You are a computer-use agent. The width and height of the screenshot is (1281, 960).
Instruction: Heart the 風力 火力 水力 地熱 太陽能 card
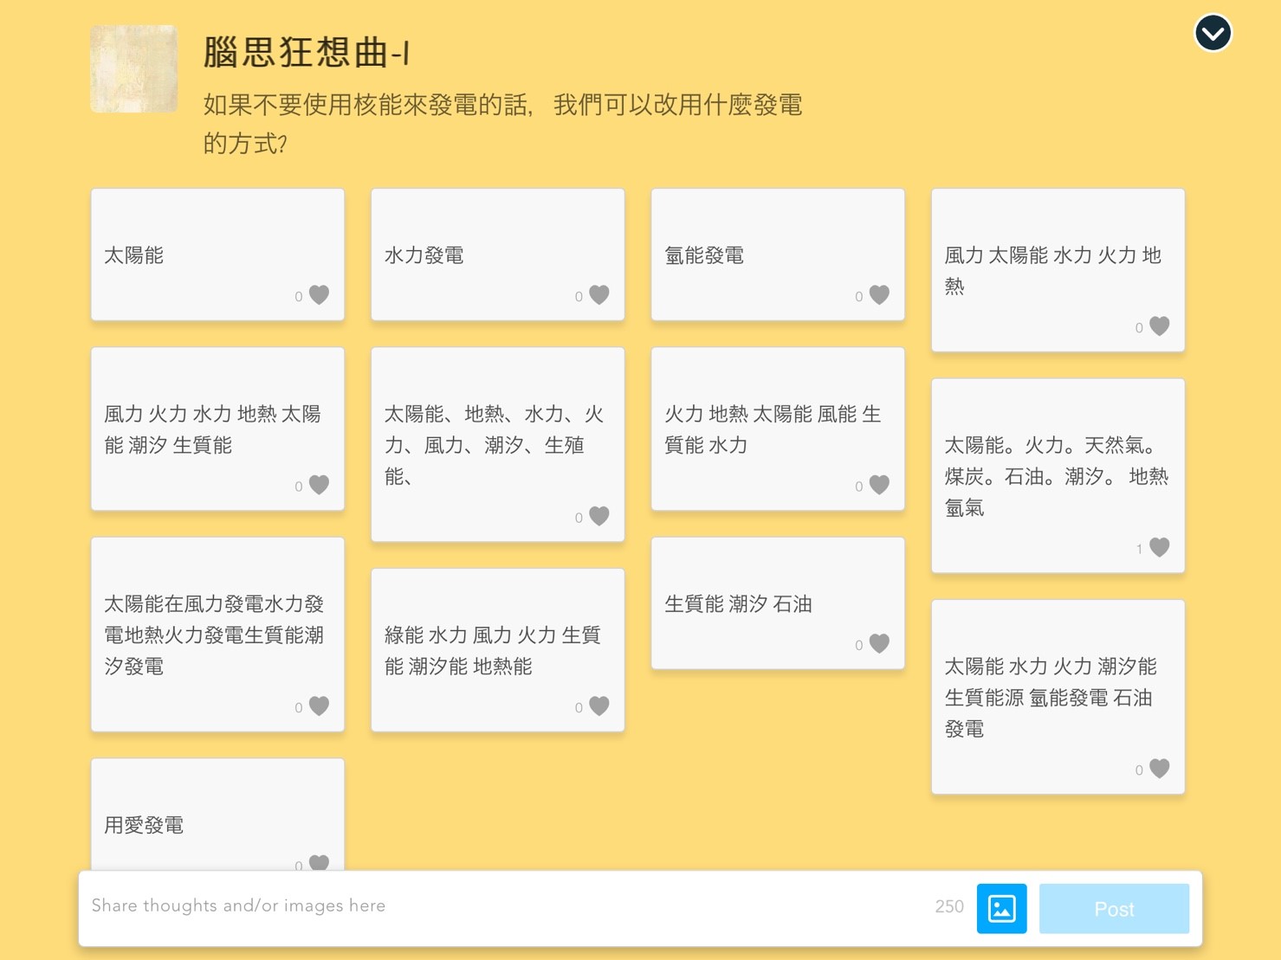click(x=319, y=485)
